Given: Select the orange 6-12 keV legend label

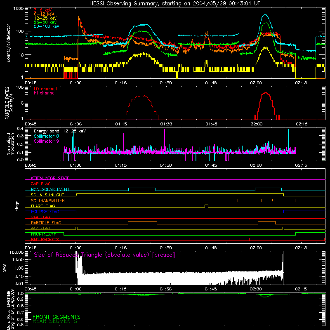Looking at the screenshot, I should pyautogui.click(x=44, y=14).
